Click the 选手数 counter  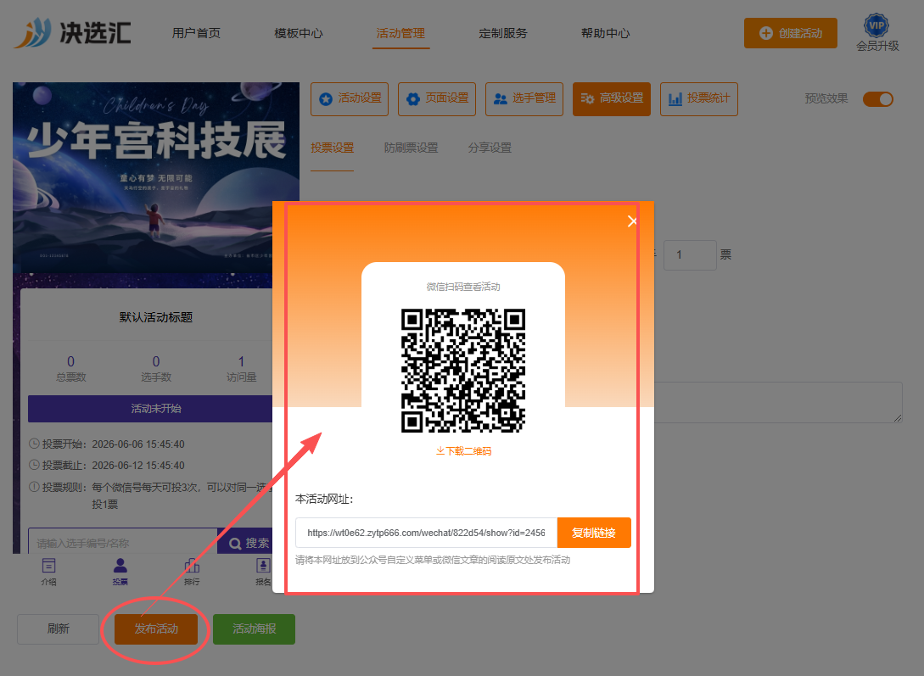pos(156,369)
